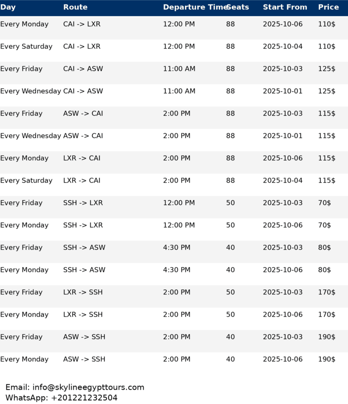Image resolution: width=348 pixels, height=404 pixels.
Task: Select the Every Monday ASW -> SSH route
Action: (x=84, y=360)
